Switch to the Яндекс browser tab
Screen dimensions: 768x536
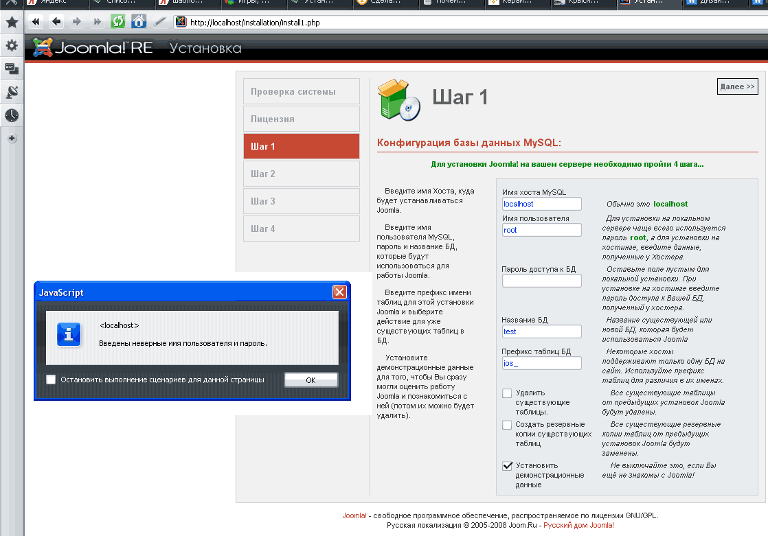[x=56, y=3]
